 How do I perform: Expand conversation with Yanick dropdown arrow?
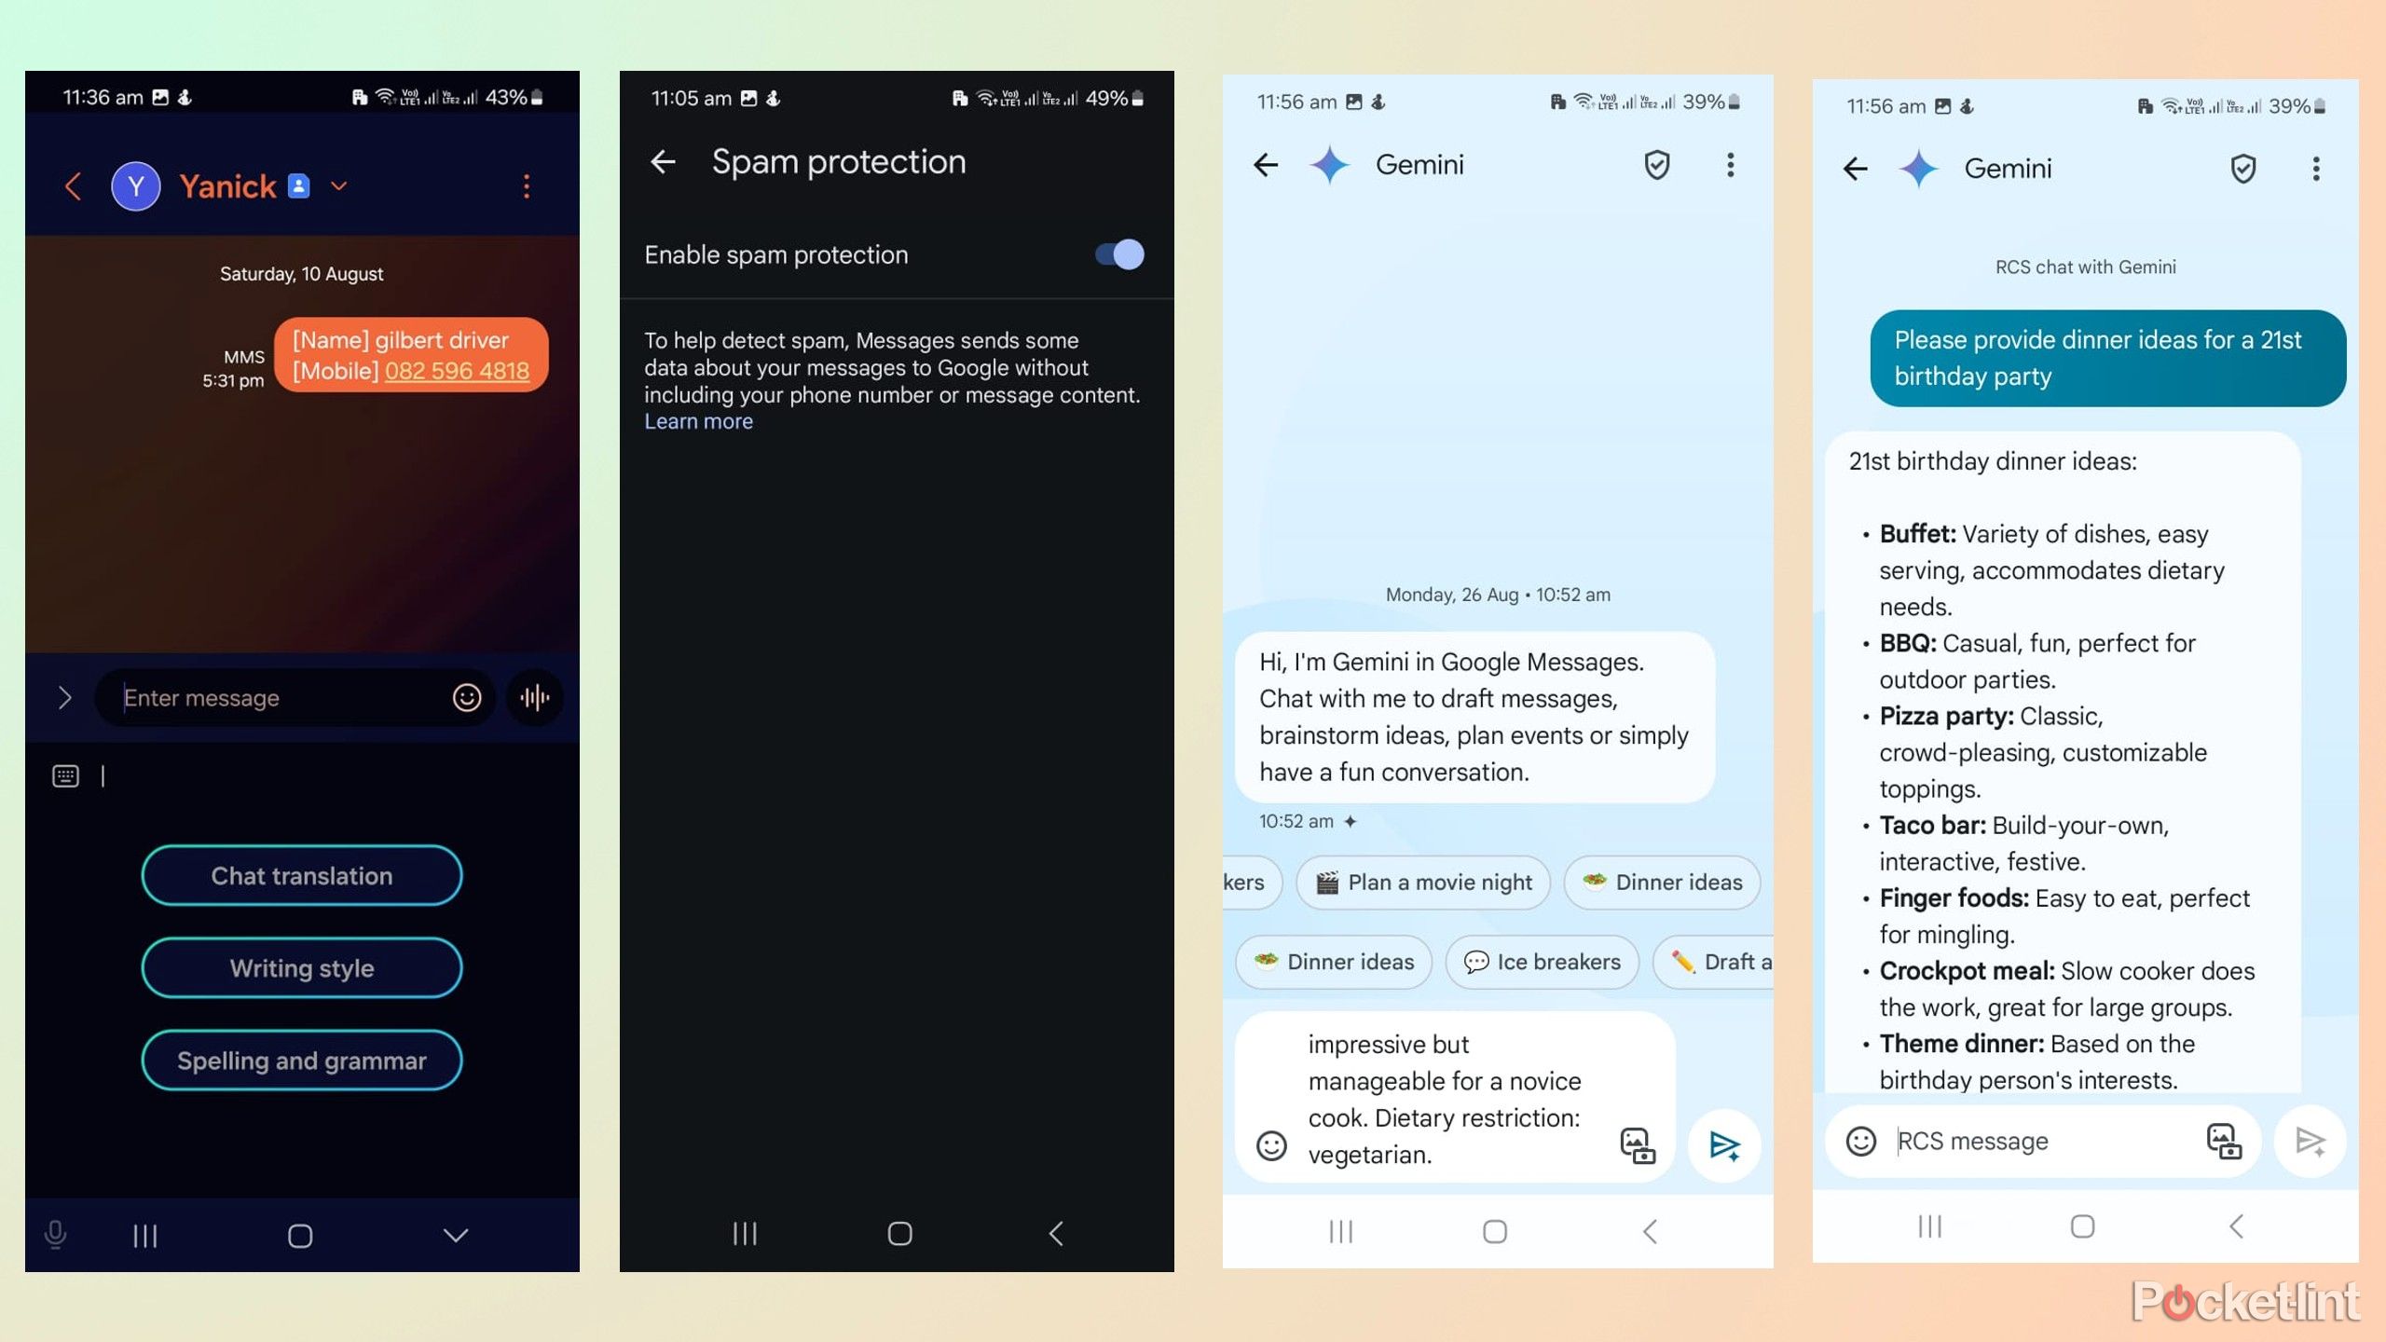pos(337,185)
